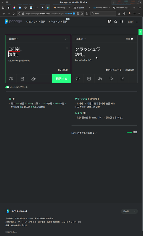Open 遵守事項 footer link
143x236 pixels.
(x=41, y=222)
